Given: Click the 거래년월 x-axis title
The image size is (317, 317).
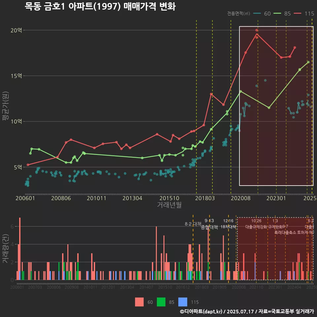Looking at the screenshot, I should pos(169,205).
